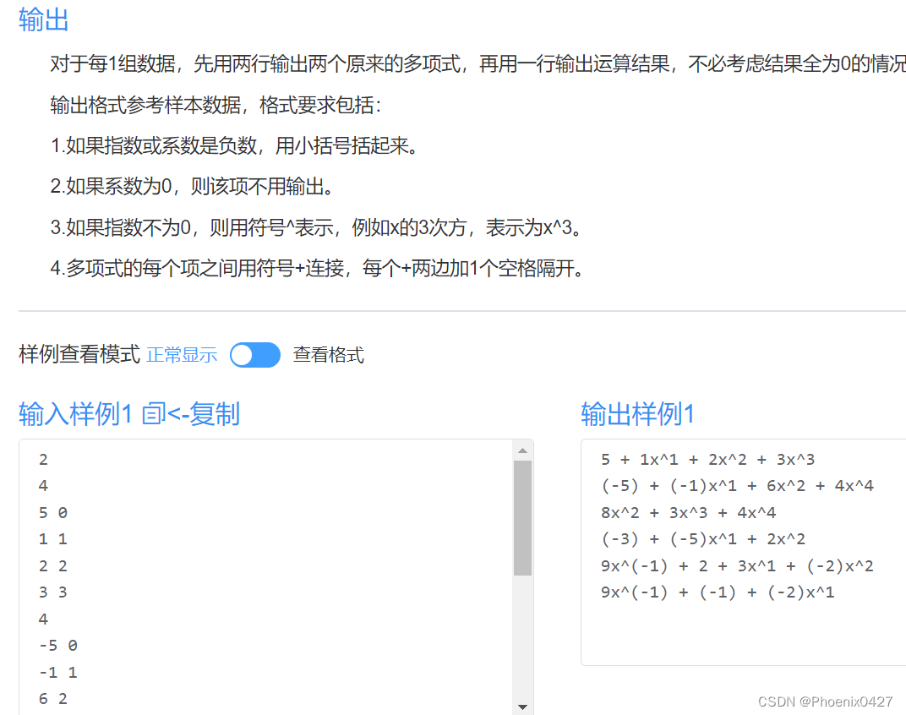Viewport: 906px width, 715px height.
Task: Click input line "-1 1"
Action: [x=57, y=672]
